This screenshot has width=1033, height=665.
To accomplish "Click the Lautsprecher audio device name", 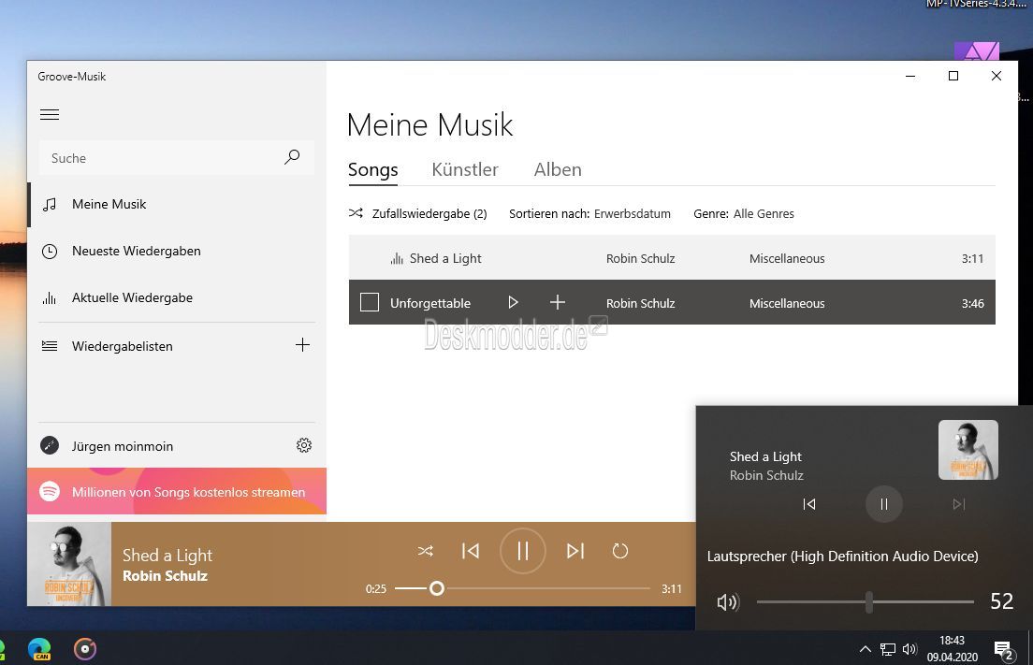I will click(843, 557).
